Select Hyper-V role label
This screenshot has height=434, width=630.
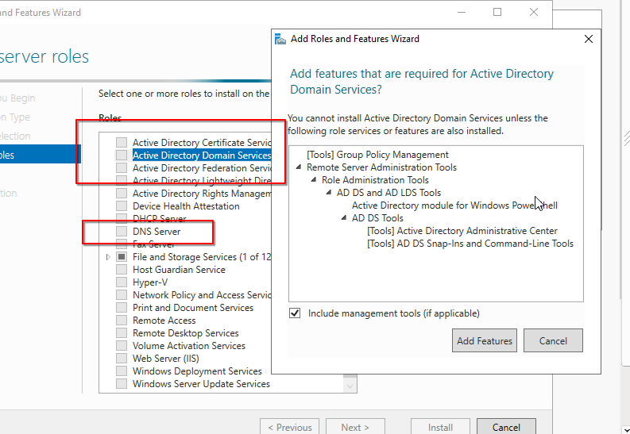(150, 282)
